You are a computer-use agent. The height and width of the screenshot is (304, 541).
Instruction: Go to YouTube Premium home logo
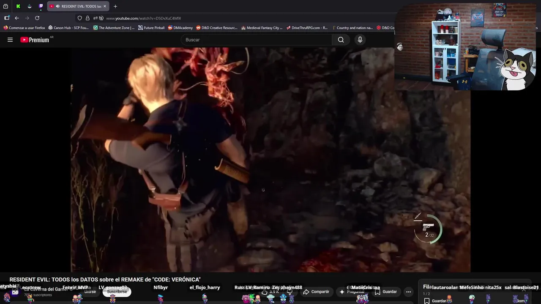tap(35, 40)
